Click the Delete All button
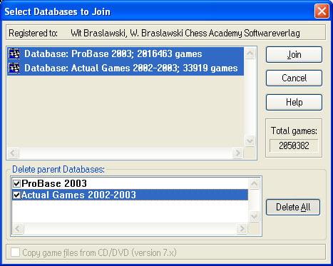This screenshot has height=266, width=333. (x=293, y=207)
